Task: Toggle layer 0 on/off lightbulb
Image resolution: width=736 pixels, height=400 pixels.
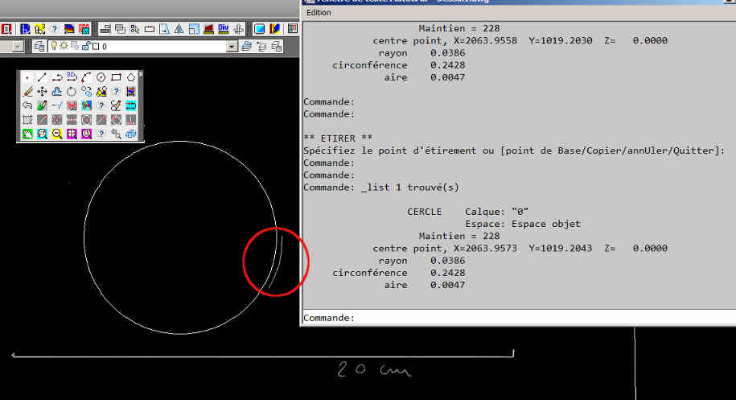Action: 53,47
